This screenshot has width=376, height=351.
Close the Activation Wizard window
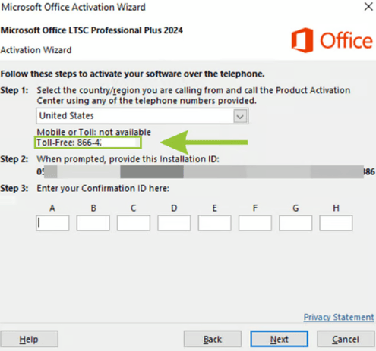tap(368, 7)
